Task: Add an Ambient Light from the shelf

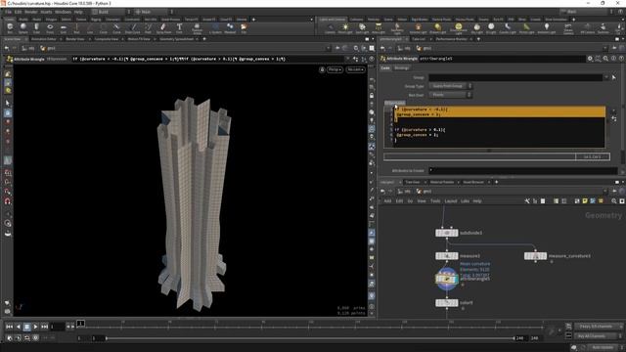Action: [x=546, y=28]
